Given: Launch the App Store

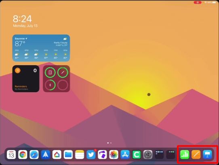Looking at the screenshot, I should click(125, 154).
